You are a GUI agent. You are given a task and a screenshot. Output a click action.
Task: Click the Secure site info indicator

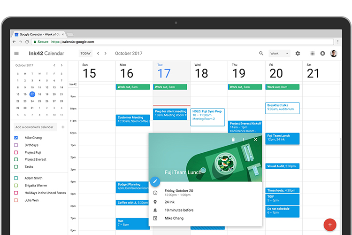coord(41,42)
